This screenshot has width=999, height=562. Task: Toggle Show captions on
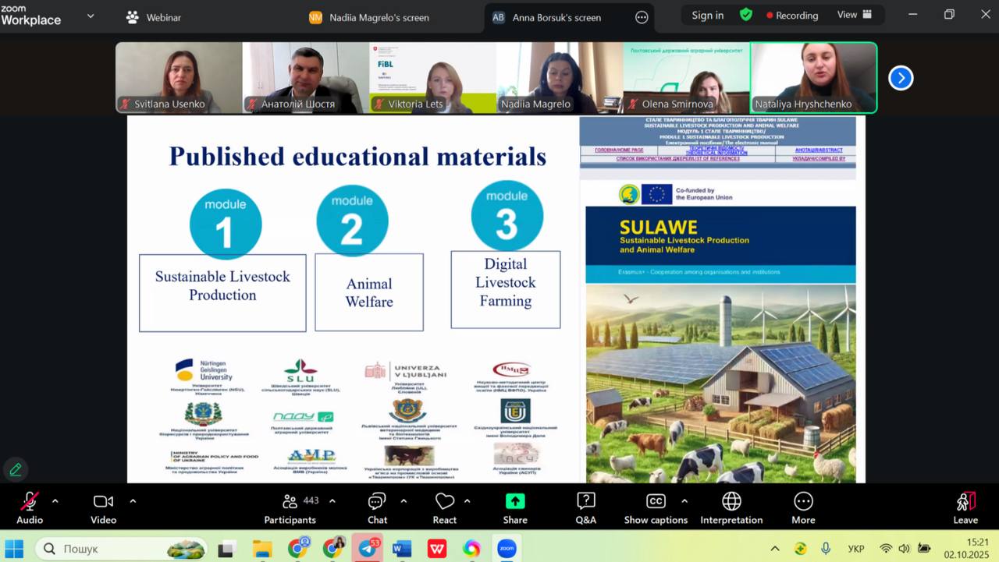point(656,501)
